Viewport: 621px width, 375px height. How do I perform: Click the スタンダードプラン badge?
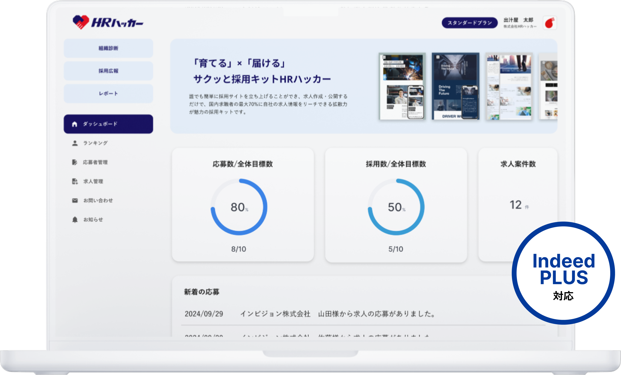[x=470, y=23]
